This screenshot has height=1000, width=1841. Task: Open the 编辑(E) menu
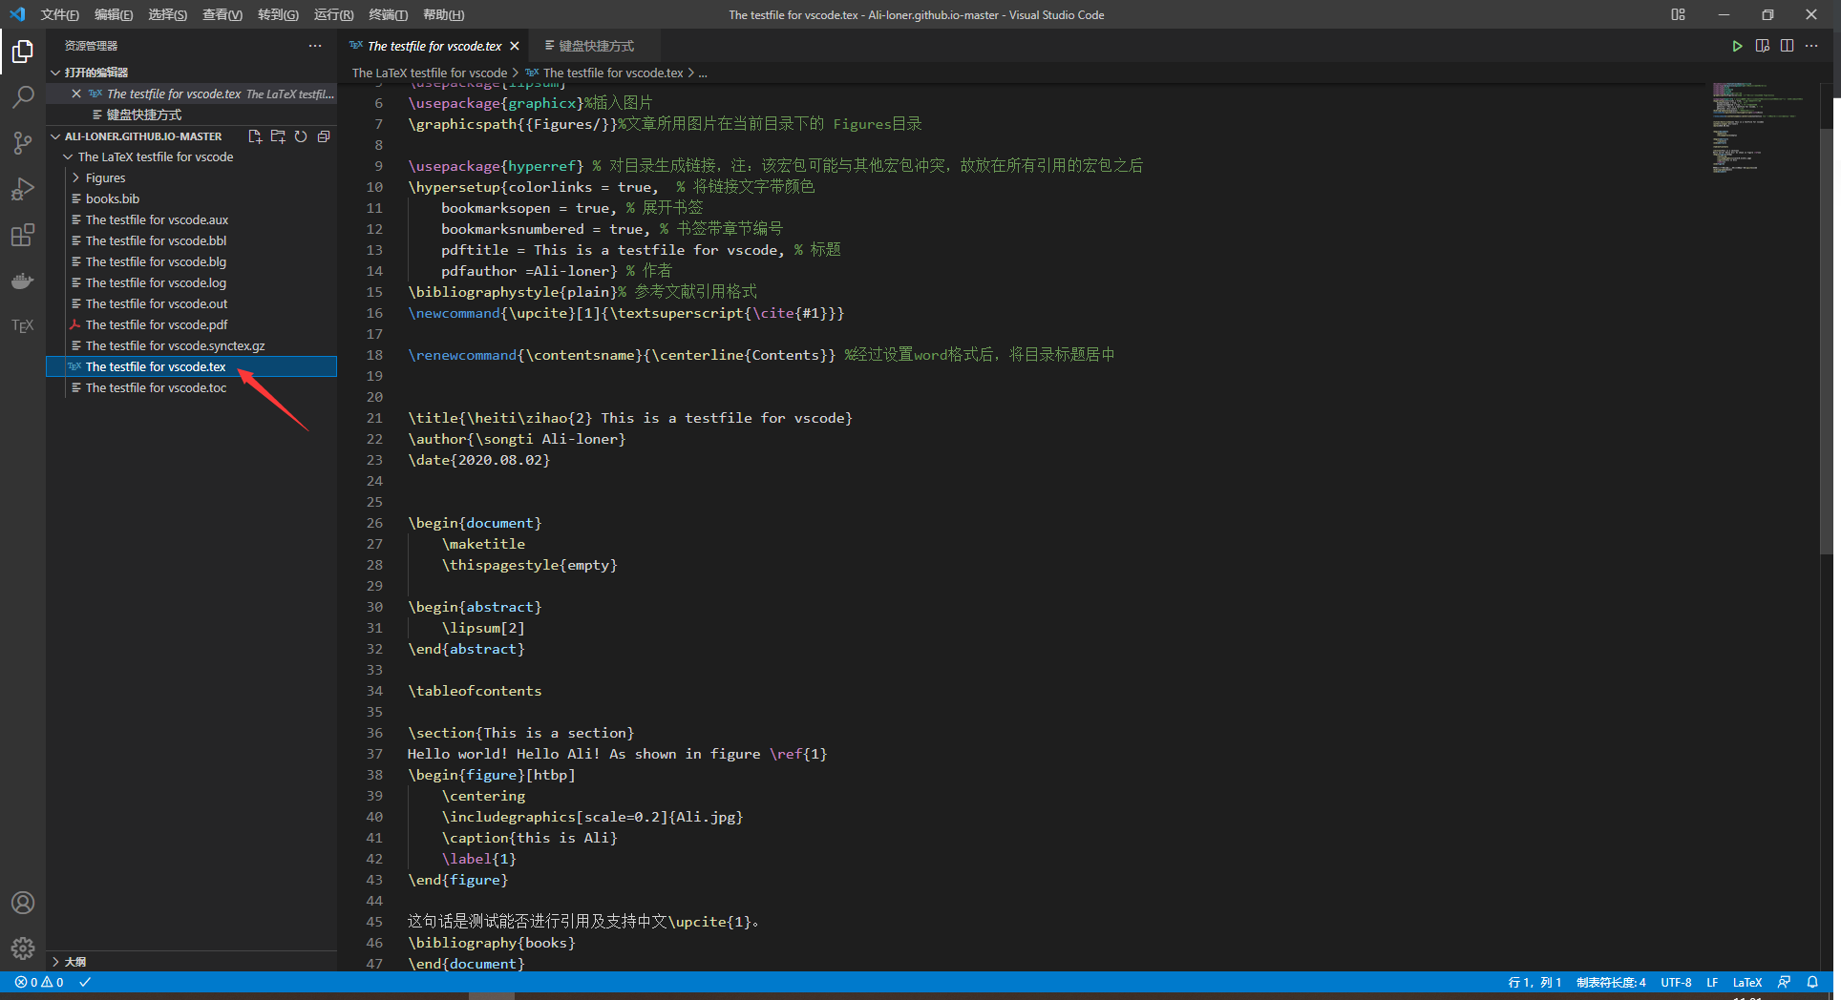pyautogui.click(x=114, y=14)
